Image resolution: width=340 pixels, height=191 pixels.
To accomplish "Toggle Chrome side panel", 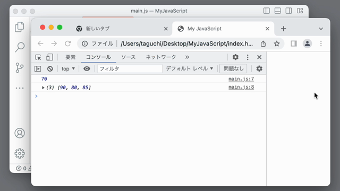I will pyautogui.click(x=294, y=44).
